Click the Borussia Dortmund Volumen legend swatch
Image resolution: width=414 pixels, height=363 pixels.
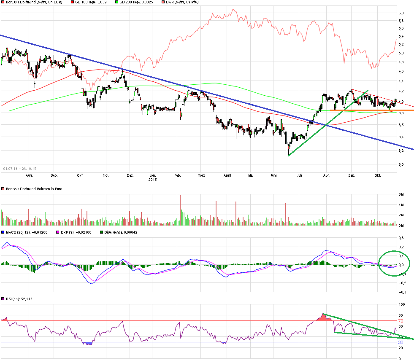(x=3, y=189)
